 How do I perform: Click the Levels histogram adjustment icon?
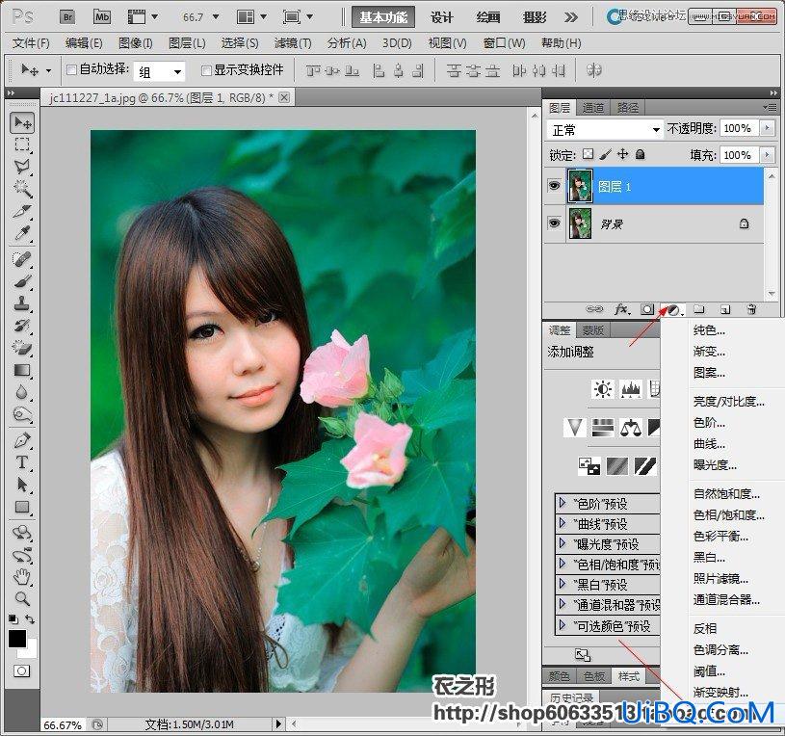[631, 389]
